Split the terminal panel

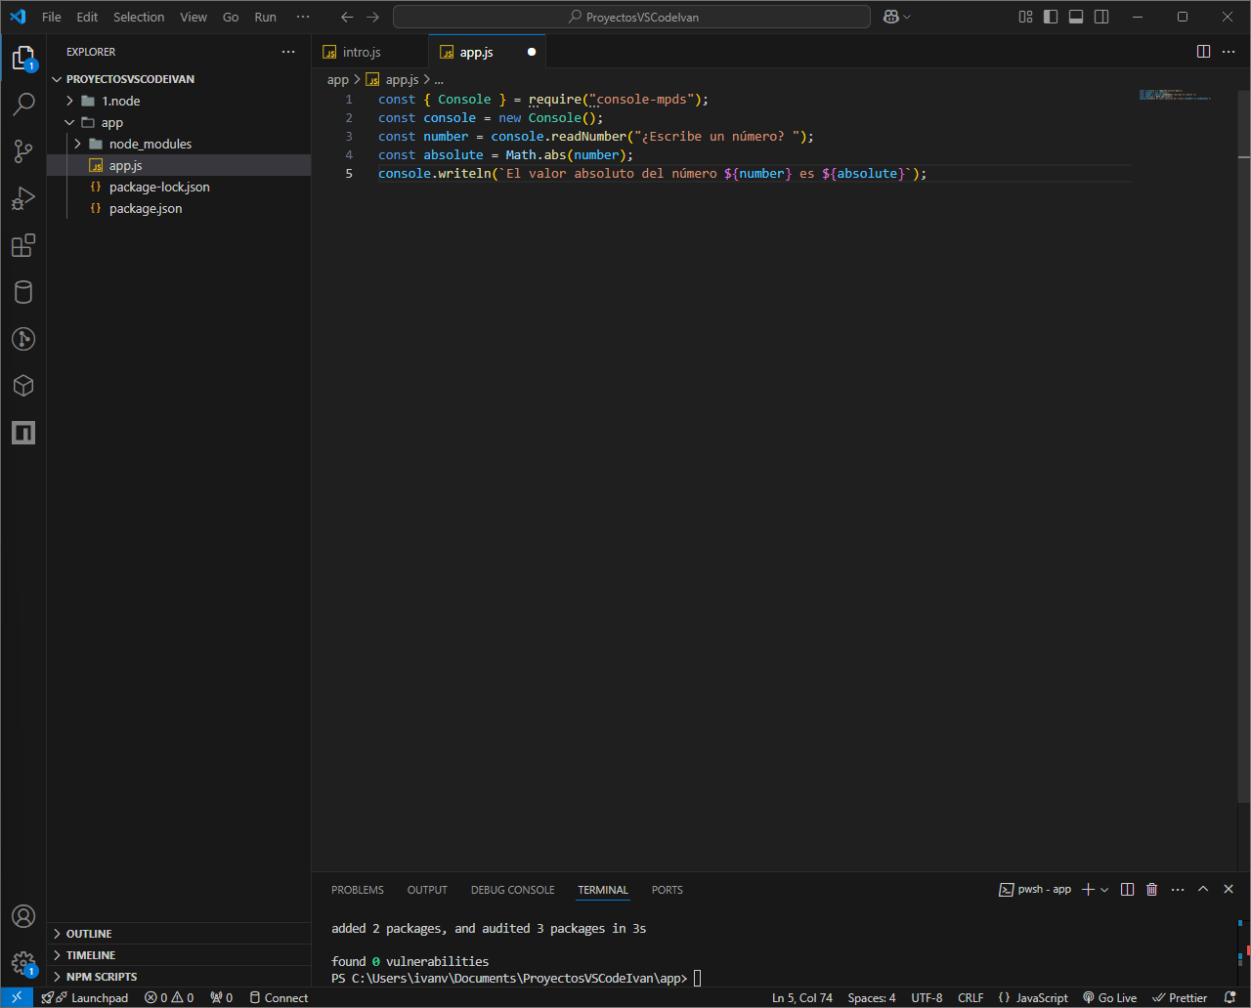[1127, 889]
